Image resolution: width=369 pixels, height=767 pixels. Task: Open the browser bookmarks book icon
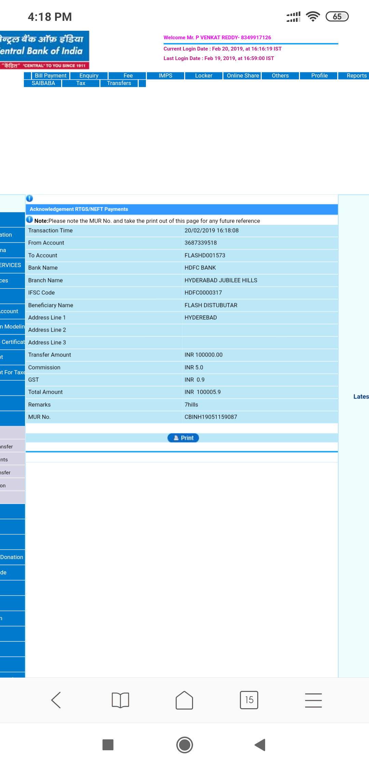pyautogui.click(x=120, y=700)
